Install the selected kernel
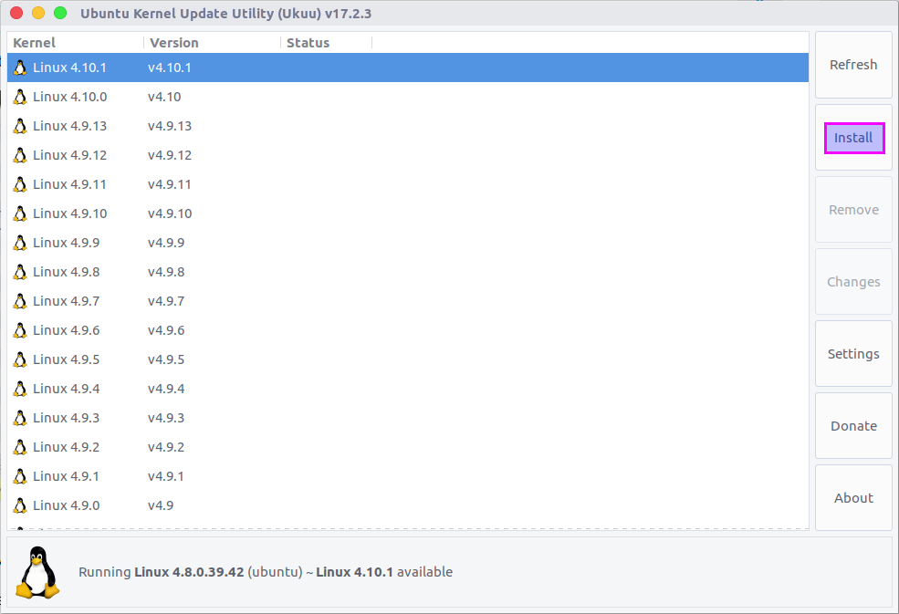 tap(853, 138)
